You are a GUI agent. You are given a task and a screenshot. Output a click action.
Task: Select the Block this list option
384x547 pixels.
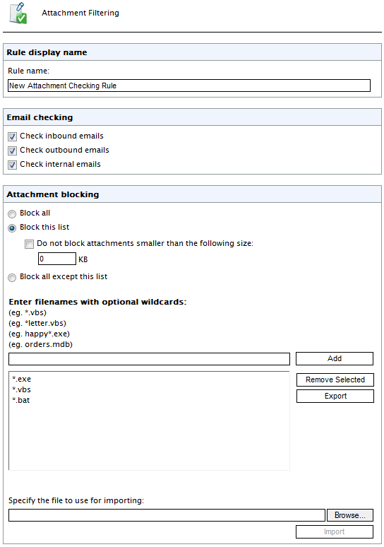(12, 228)
